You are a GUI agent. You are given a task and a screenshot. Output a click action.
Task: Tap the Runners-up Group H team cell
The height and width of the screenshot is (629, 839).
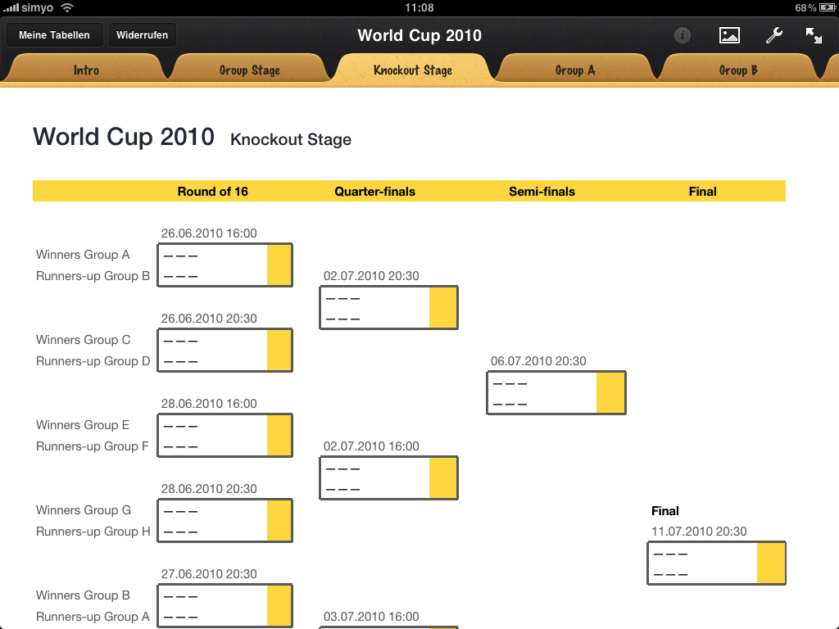coord(212,532)
